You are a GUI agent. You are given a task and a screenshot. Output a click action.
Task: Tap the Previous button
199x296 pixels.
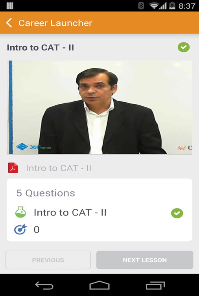[x=48, y=260]
